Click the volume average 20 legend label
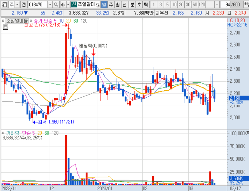 tap(40, 133)
